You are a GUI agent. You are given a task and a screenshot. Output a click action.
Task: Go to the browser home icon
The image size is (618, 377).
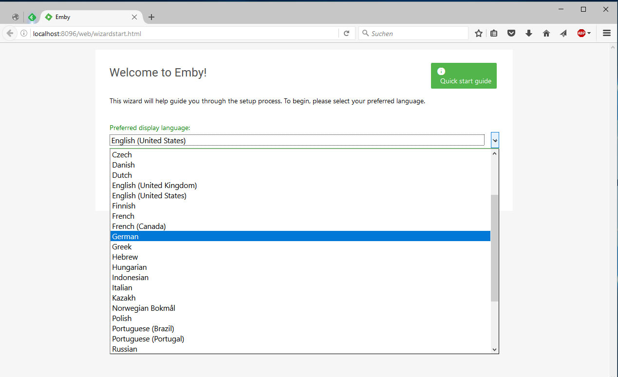point(546,33)
